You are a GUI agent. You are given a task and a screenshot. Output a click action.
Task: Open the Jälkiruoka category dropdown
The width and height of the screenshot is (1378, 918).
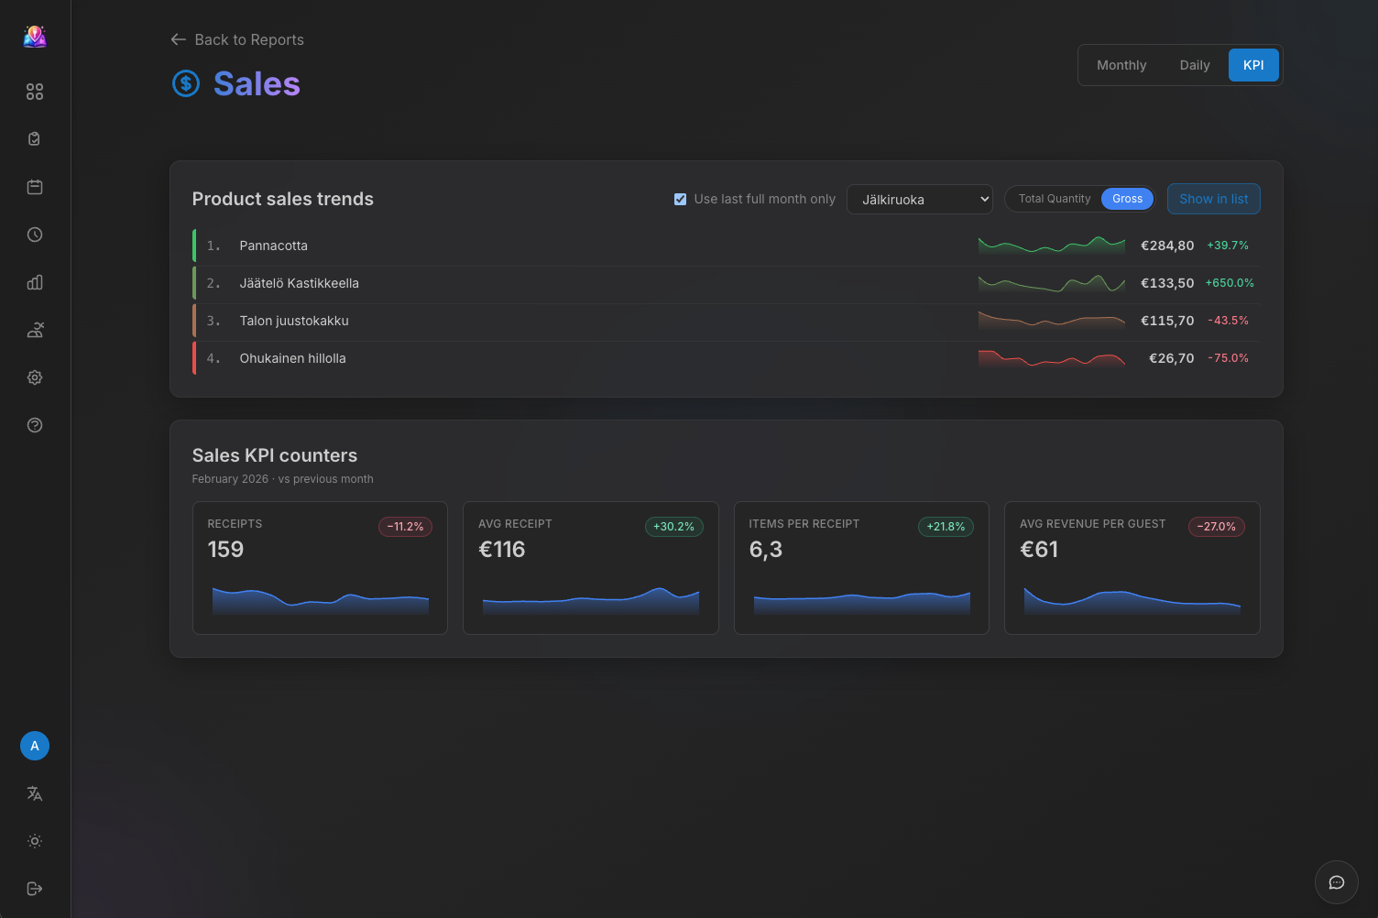pos(919,199)
